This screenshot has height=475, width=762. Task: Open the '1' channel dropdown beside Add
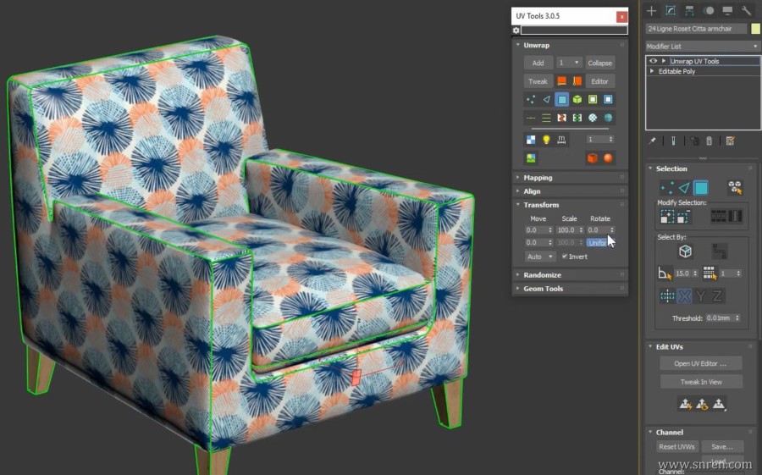coord(569,63)
